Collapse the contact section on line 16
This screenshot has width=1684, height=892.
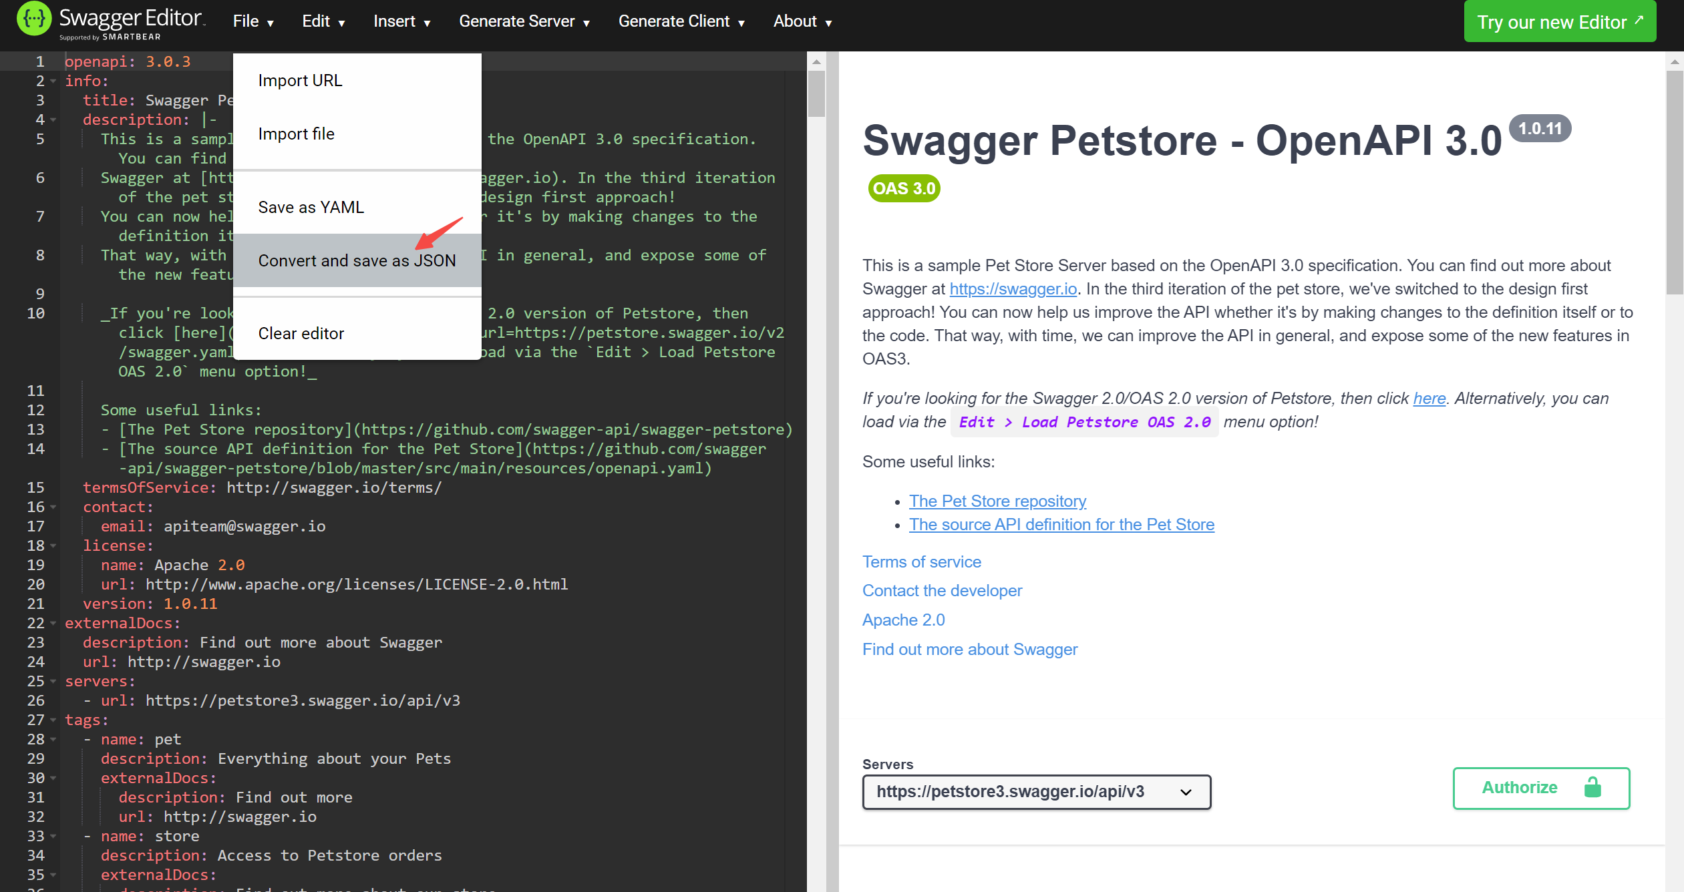53,507
